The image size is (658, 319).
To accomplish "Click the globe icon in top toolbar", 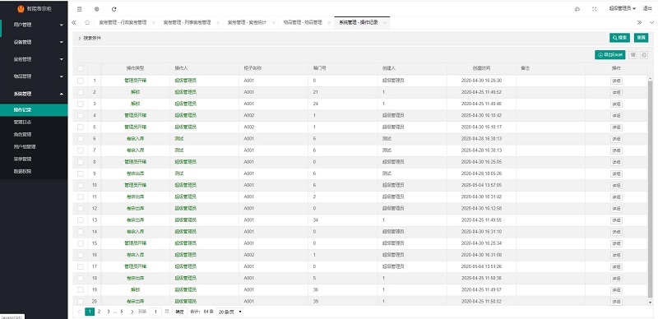I will click(x=97, y=9).
